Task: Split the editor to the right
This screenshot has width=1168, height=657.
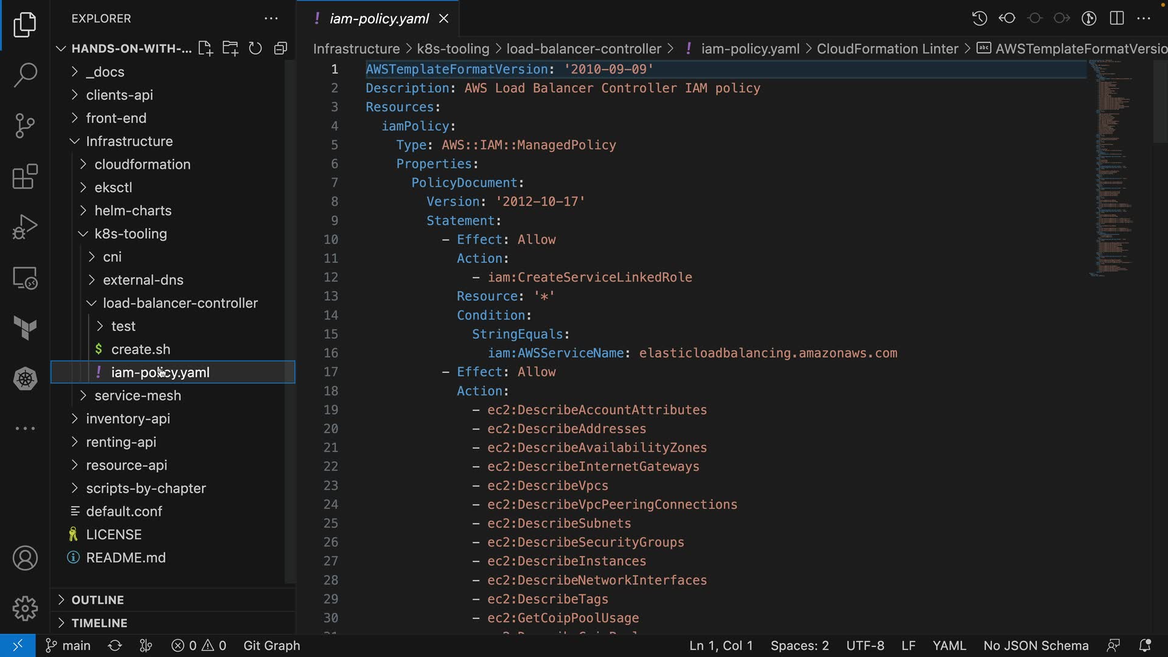Action: (x=1117, y=18)
